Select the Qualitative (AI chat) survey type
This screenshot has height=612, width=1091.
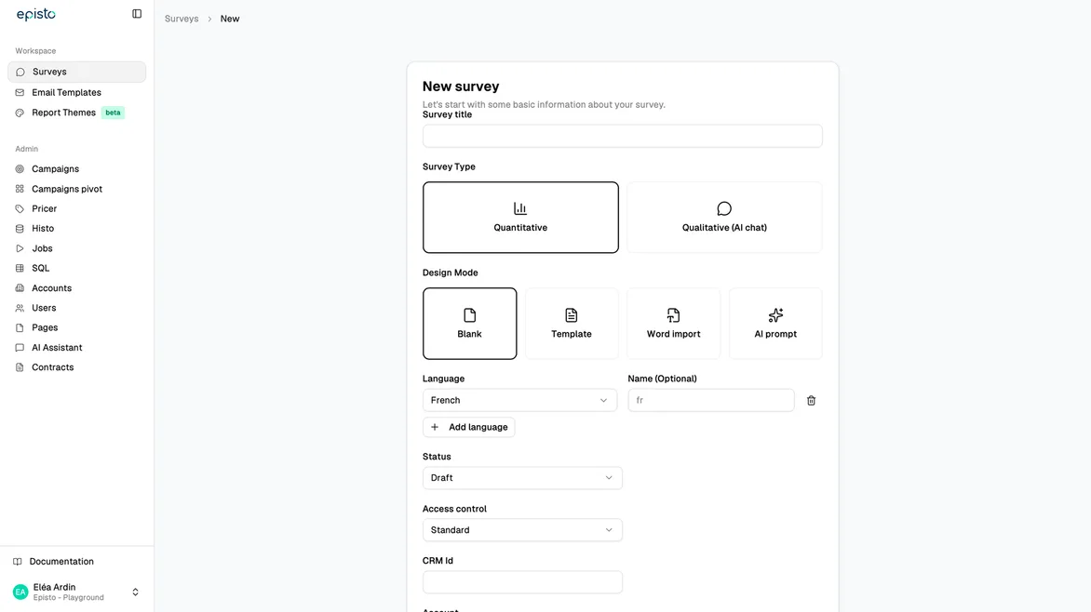(x=724, y=218)
